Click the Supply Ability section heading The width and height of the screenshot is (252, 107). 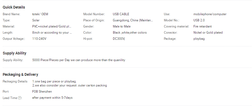15,53
